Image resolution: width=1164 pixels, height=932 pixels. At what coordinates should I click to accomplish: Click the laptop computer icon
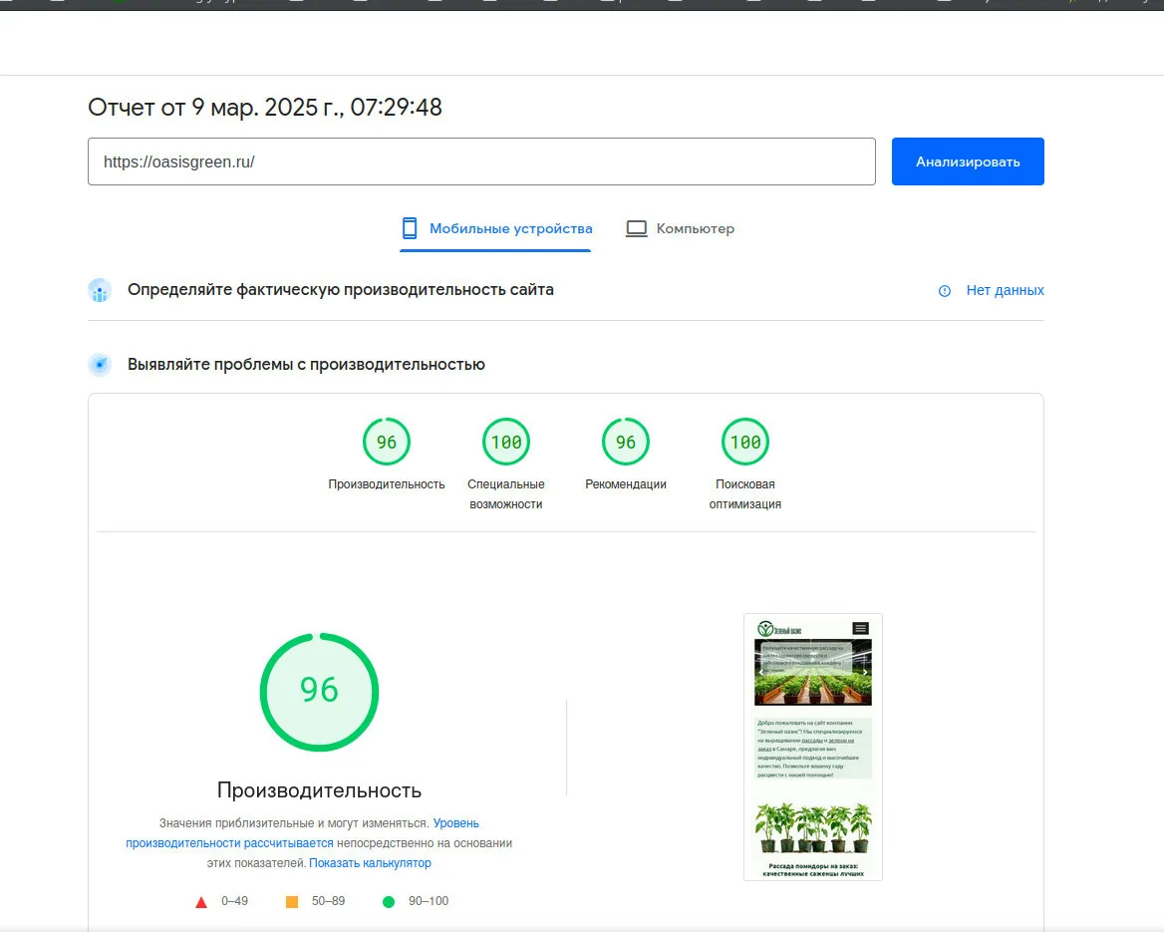pyautogui.click(x=636, y=228)
